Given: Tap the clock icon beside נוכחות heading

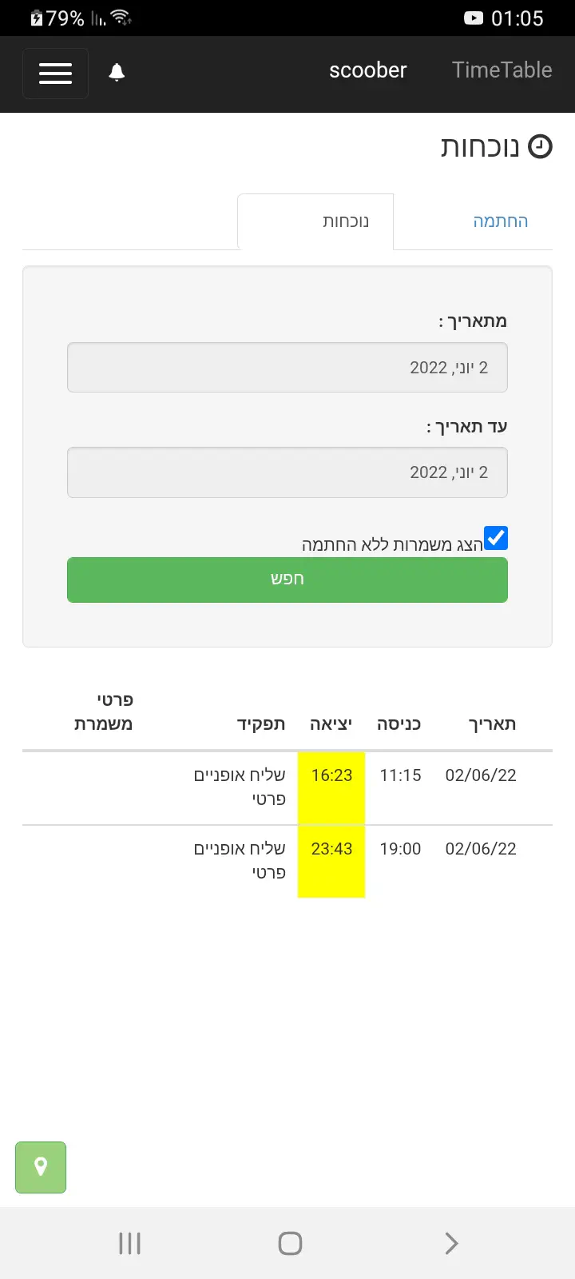Looking at the screenshot, I should [541, 147].
